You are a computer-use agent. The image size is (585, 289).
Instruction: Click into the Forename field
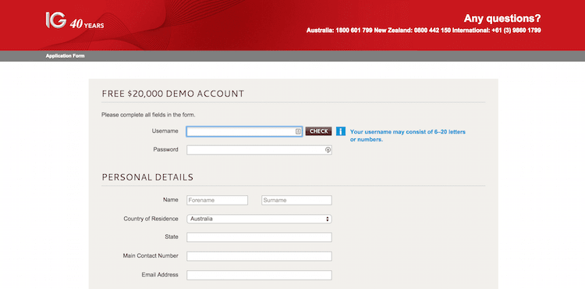coord(217,200)
